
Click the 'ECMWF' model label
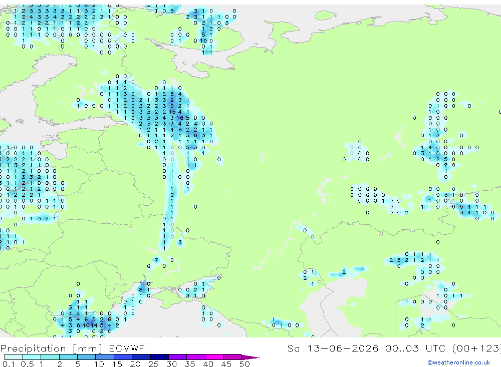[x=127, y=348]
